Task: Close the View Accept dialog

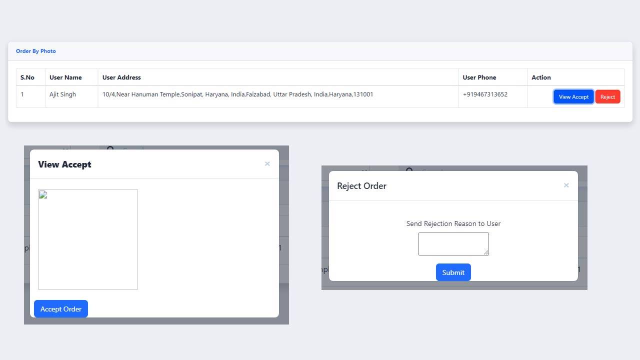Action: [267, 164]
